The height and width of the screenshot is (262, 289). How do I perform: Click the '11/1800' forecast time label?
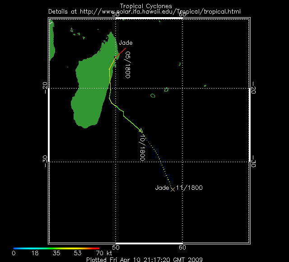point(189,188)
